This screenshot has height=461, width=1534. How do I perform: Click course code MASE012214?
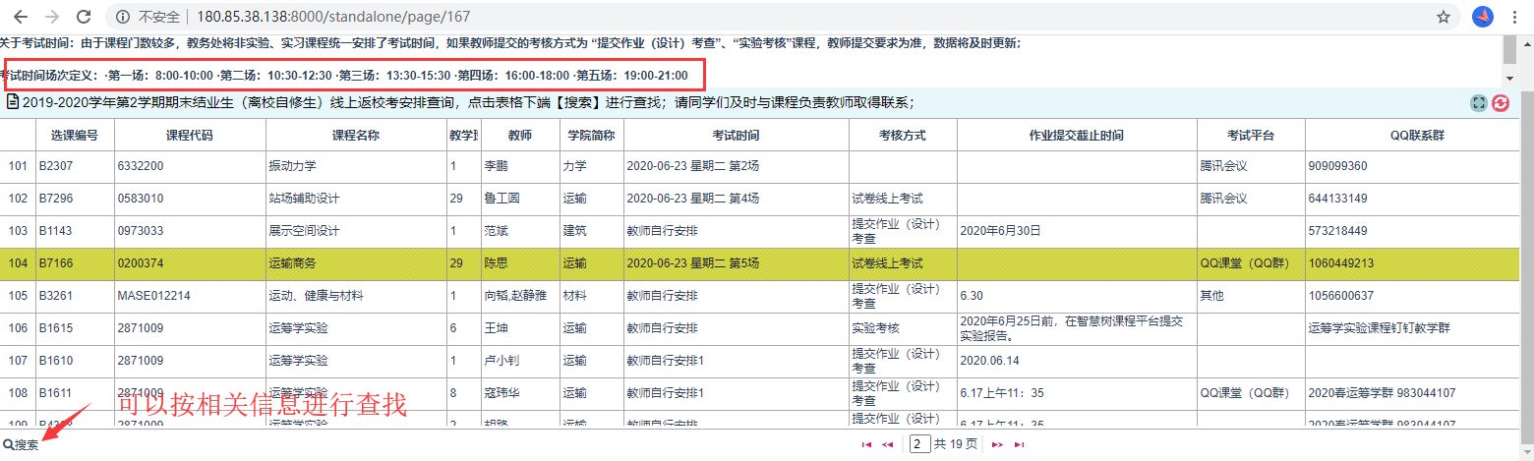(x=154, y=296)
